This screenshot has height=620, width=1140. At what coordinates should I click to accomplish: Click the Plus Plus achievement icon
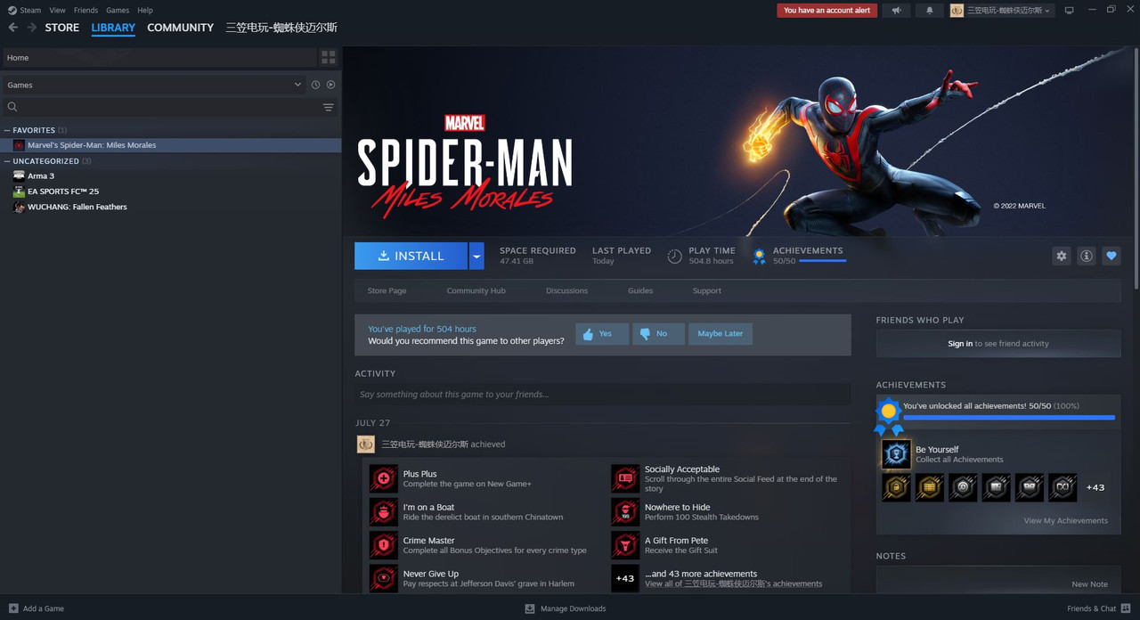click(x=384, y=478)
